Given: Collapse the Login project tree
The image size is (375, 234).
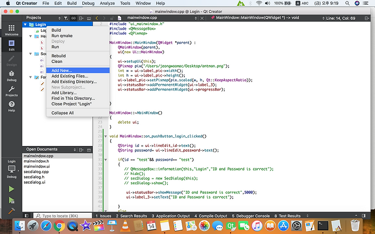Looking at the screenshot, I should tap(26, 24).
